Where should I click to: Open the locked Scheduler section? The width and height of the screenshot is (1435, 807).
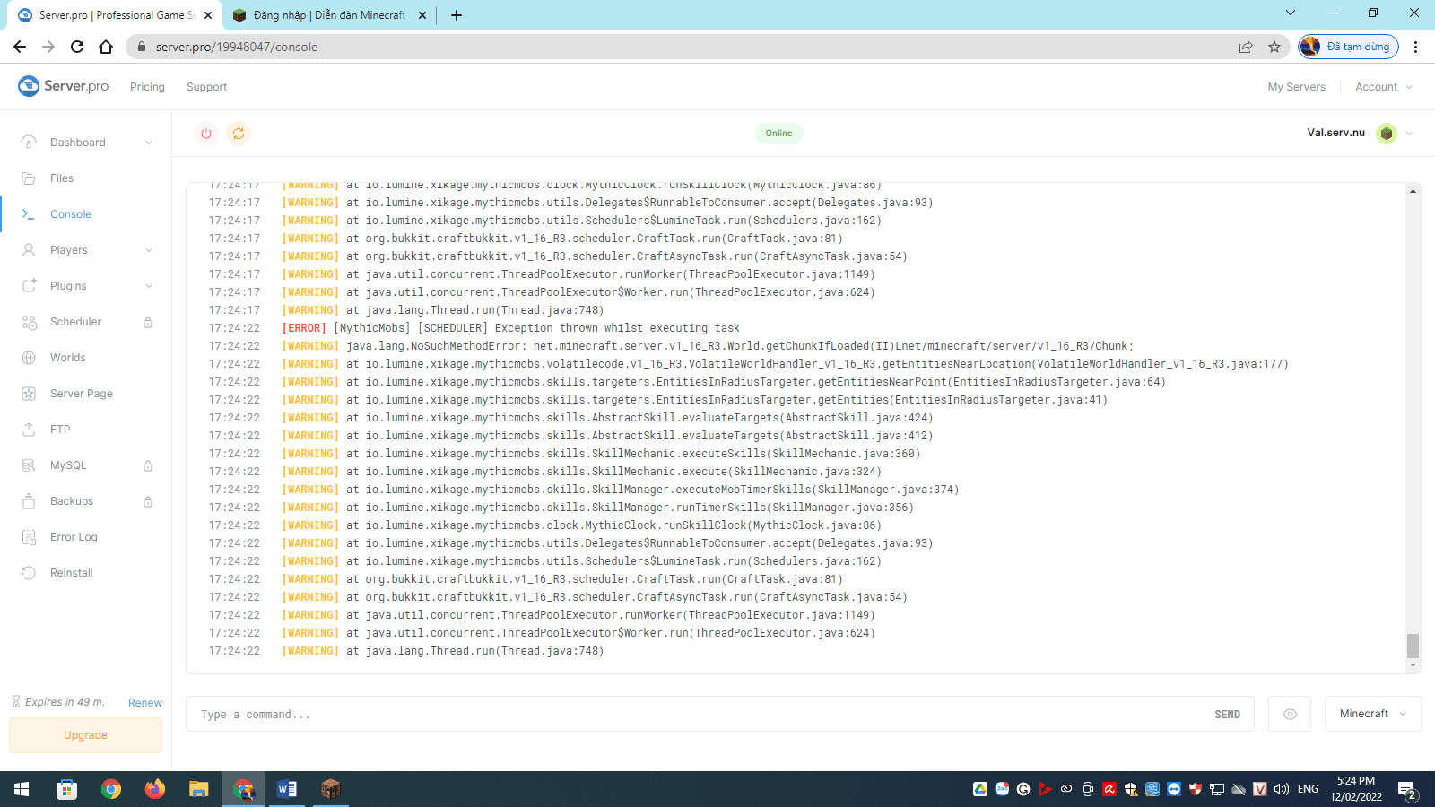[75, 322]
